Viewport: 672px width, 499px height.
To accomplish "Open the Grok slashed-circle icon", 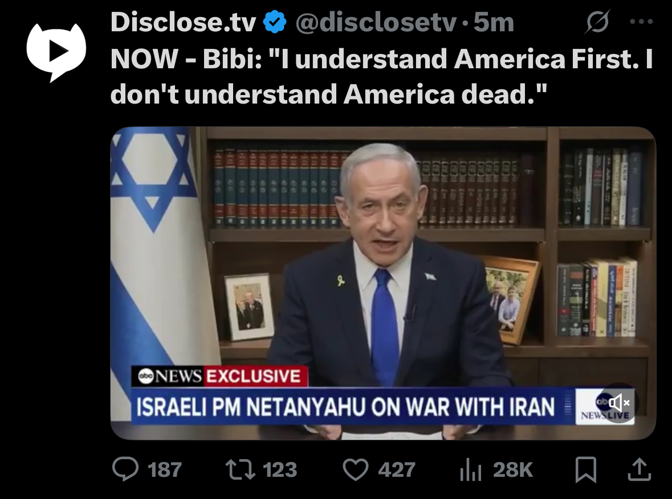I will (597, 22).
